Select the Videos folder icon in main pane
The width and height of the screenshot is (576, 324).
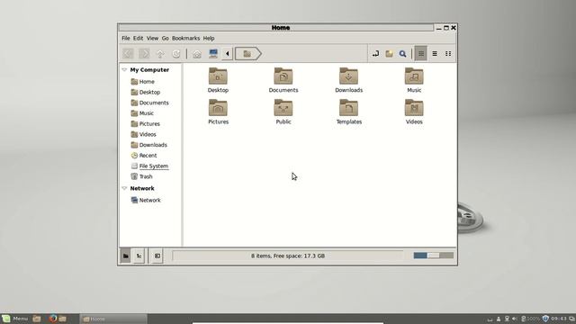[414, 108]
